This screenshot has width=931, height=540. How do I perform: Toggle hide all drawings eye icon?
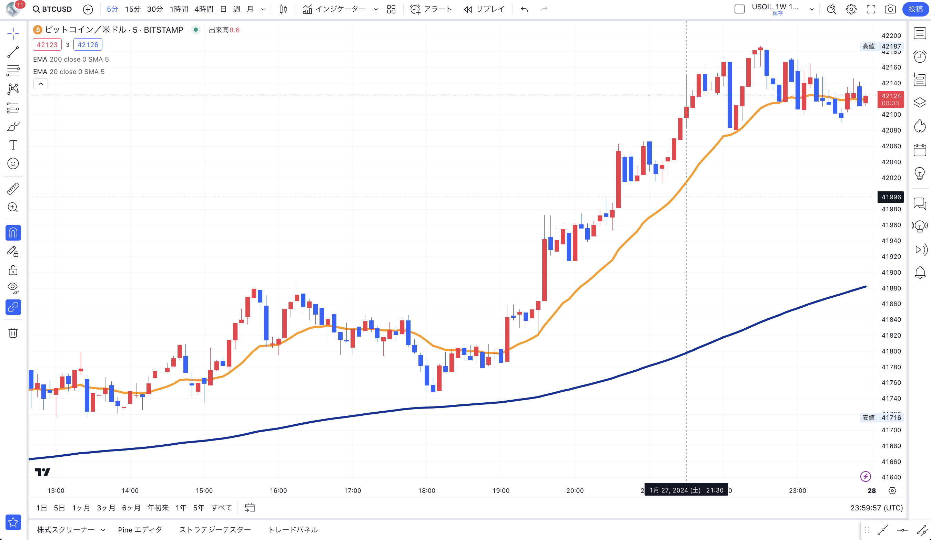tap(13, 288)
